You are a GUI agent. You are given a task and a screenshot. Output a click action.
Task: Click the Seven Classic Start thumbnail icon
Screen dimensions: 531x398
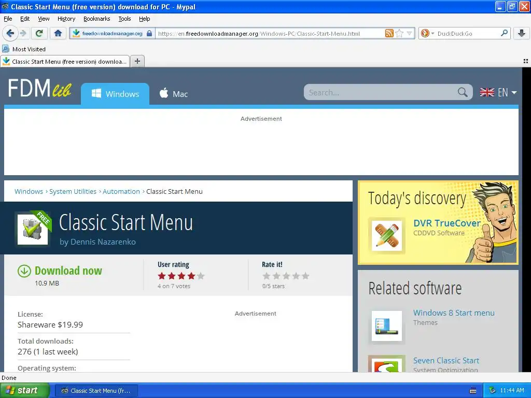click(387, 364)
